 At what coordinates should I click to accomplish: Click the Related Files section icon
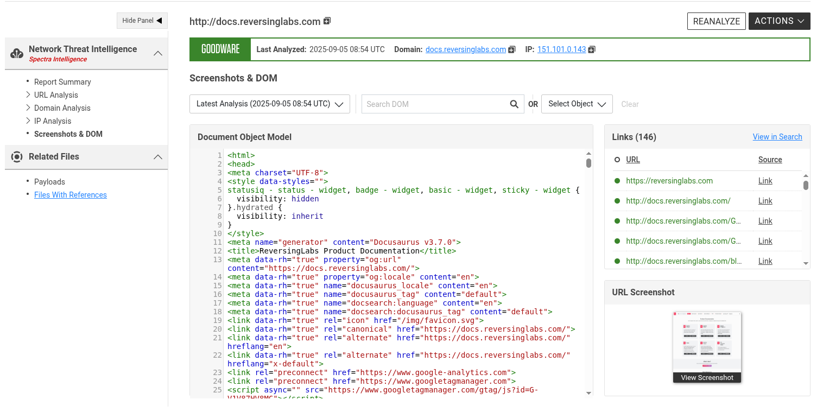[17, 157]
